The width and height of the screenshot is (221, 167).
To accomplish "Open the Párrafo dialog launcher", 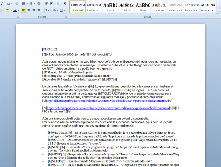I will pyautogui.click(x=66, y=16).
